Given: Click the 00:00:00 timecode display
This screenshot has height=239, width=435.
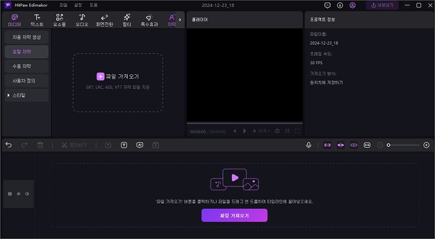Looking at the screenshot, I should tap(198, 132).
